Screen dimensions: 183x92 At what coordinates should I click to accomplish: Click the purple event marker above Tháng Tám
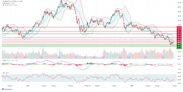(85, 57)
